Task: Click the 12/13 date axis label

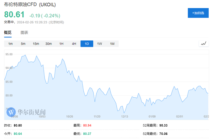Action: pos(125,117)
